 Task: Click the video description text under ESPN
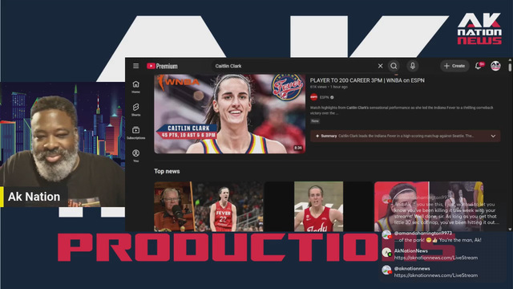click(402, 110)
